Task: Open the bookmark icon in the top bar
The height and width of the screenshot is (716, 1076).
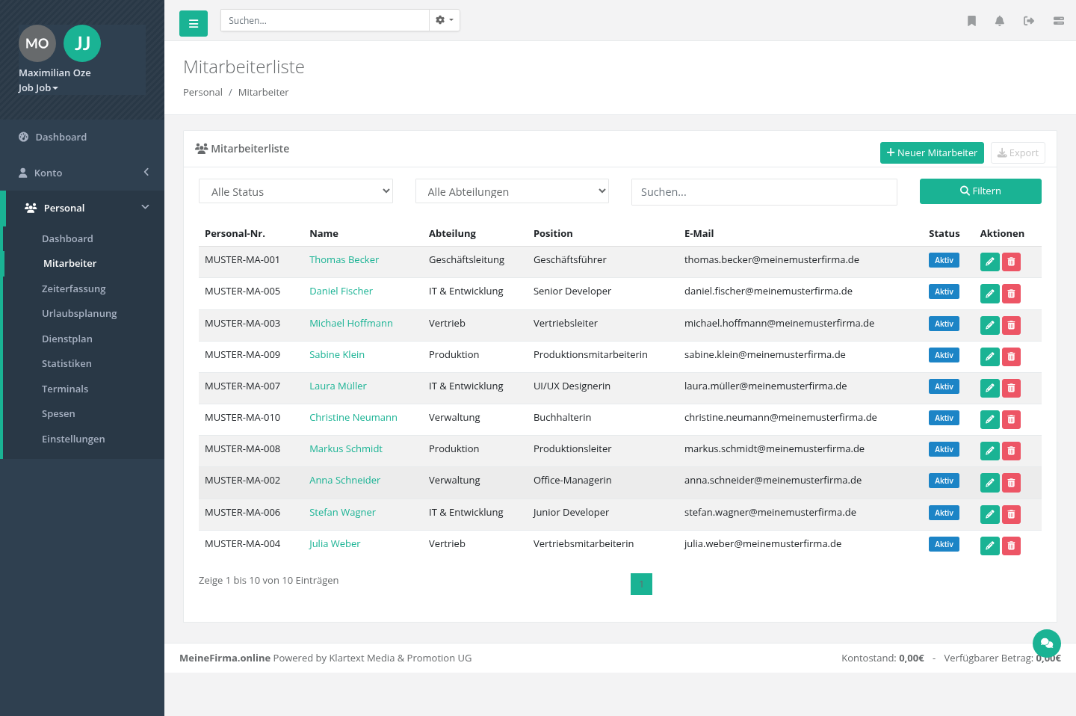Action: coord(971,21)
